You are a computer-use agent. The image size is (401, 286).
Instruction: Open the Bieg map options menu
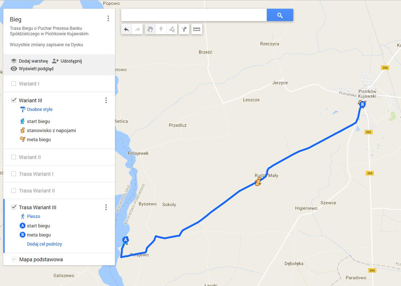108,19
